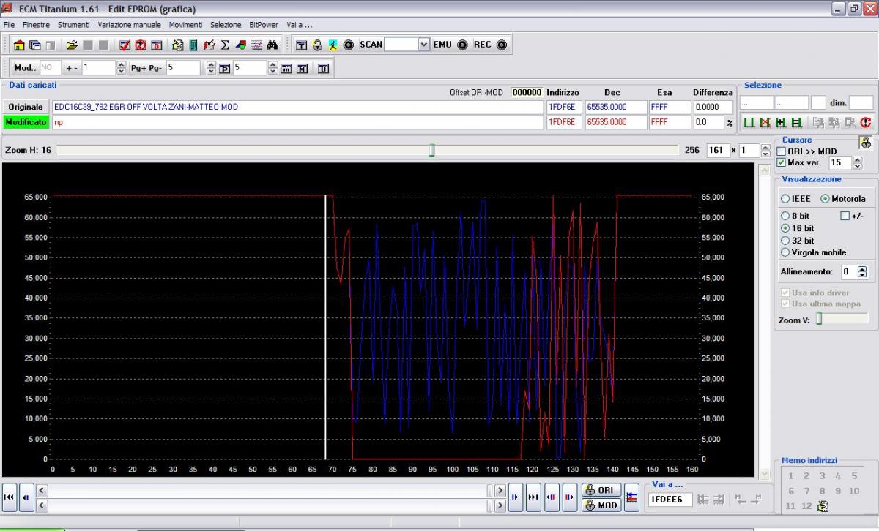
Task: Click the skip-to-end navigation button
Action: tap(533, 497)
